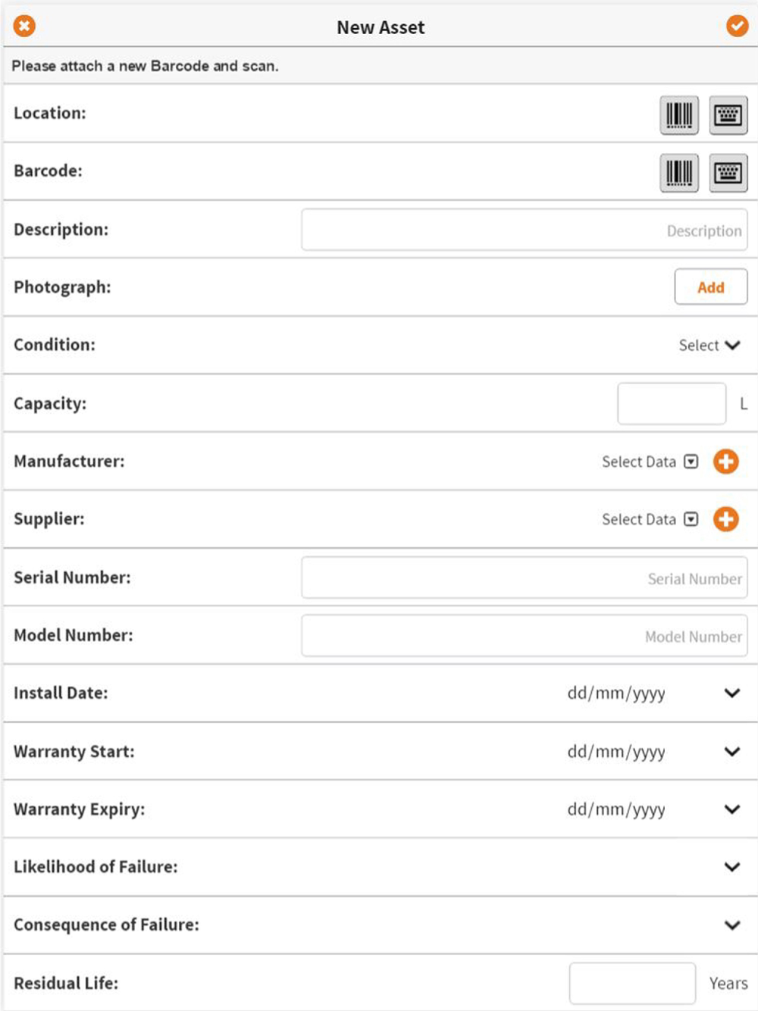This screenshot has height=1011, width=758.
Task: Expand the Install Date picker
Action: [x=731, y=693]
